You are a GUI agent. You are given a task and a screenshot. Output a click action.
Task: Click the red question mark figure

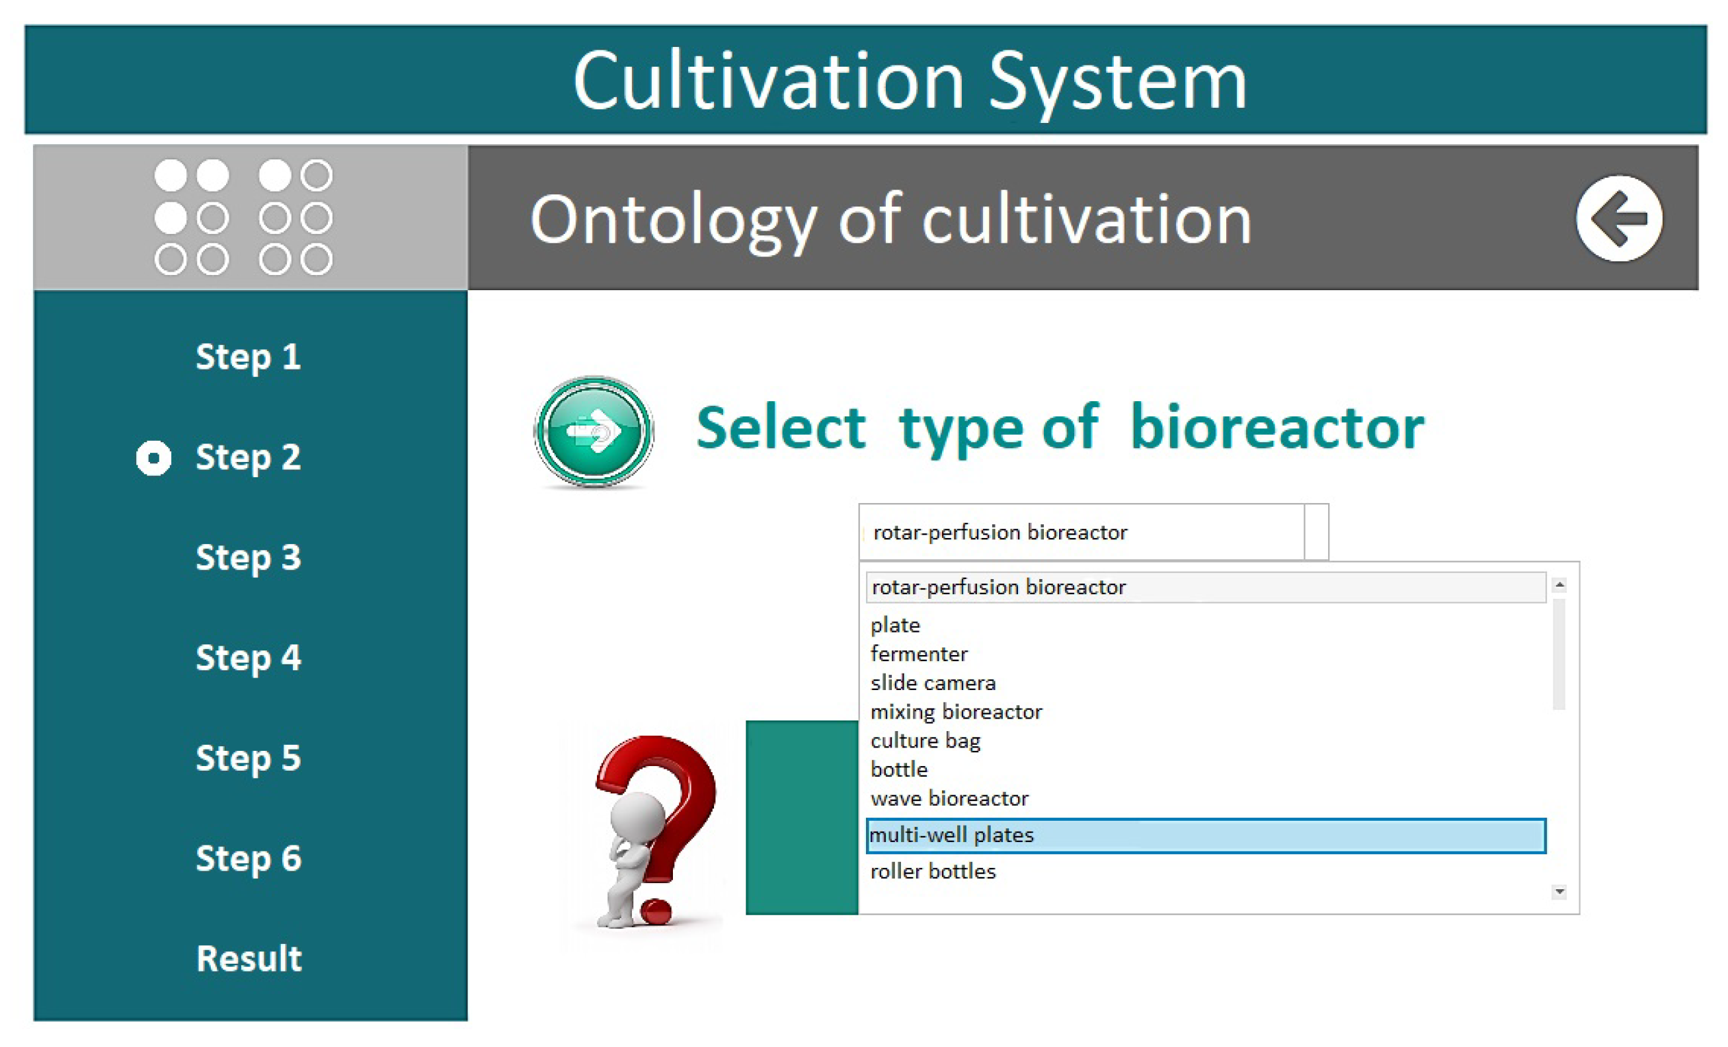pos(653,831)
